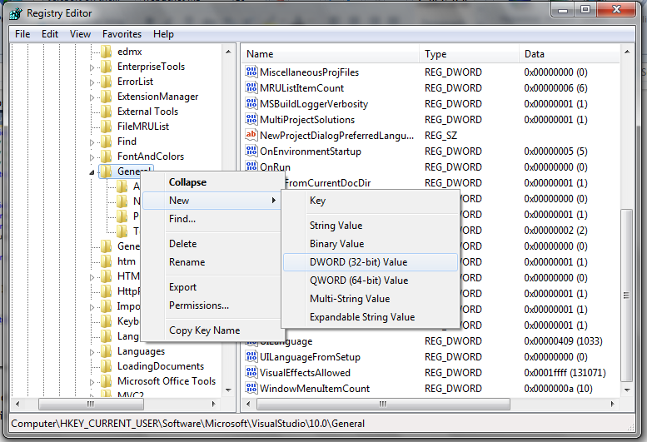Choose Delete in context menu

(212, 244)
